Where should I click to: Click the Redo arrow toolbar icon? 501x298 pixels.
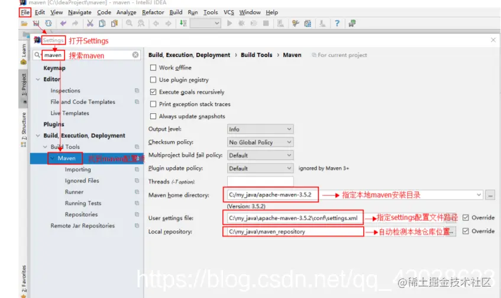75,23
